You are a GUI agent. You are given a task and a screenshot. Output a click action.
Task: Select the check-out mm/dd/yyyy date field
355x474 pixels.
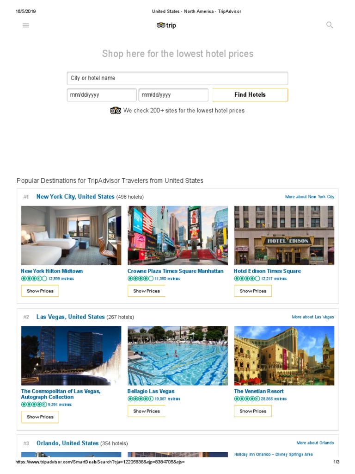pos(173,95)
